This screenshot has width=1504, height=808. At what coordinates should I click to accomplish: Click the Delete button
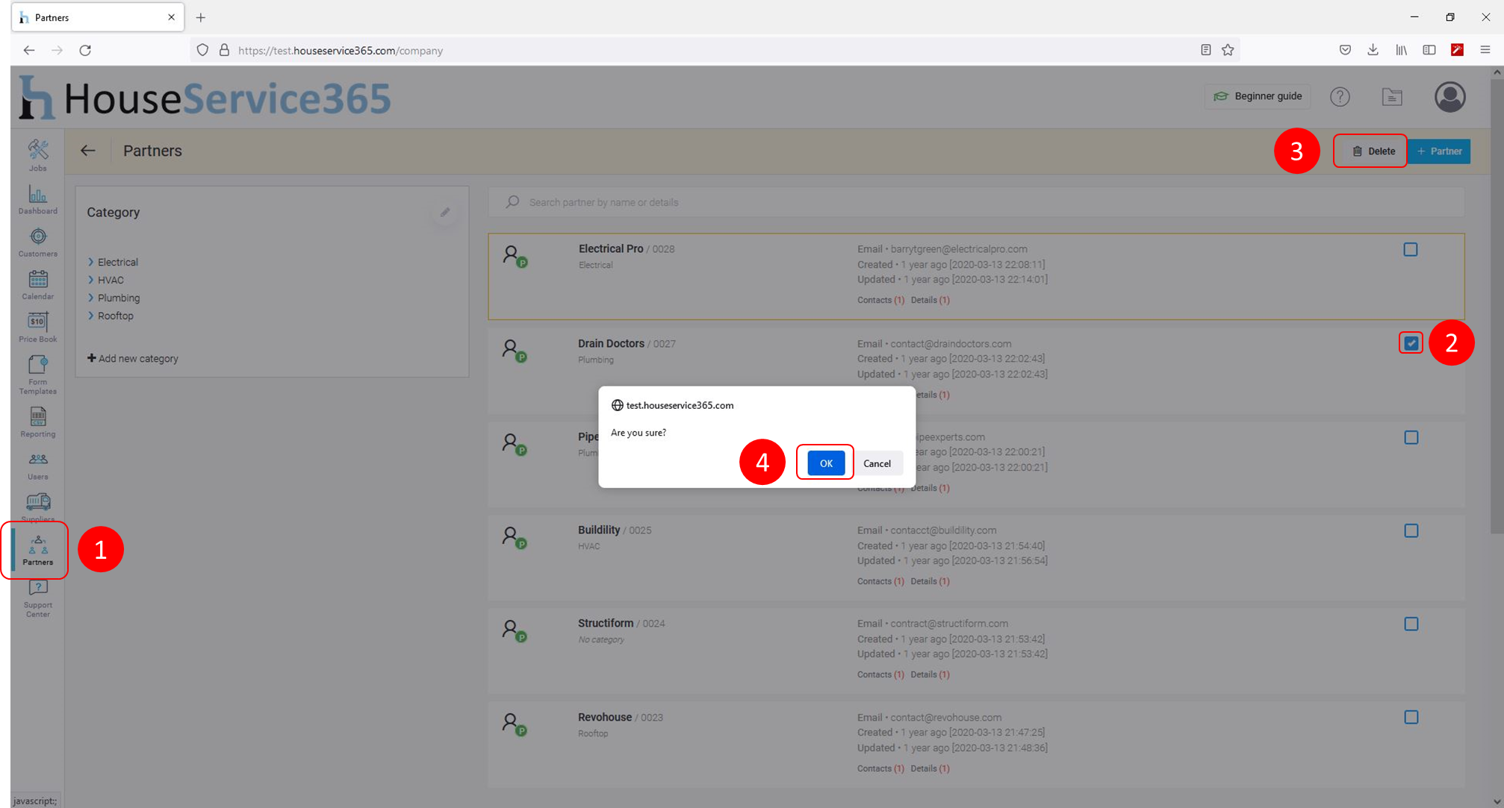pyautogui.click(x=1373, y=151)
